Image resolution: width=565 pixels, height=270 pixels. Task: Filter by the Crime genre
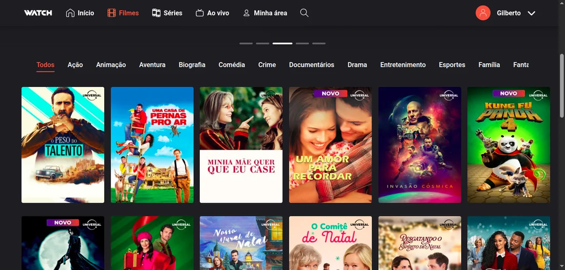(x=267, y=65)
